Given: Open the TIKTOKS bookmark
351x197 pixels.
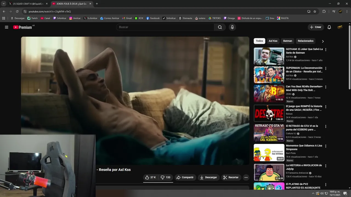Looking at the screenshot, I should (x=214, y=18).
